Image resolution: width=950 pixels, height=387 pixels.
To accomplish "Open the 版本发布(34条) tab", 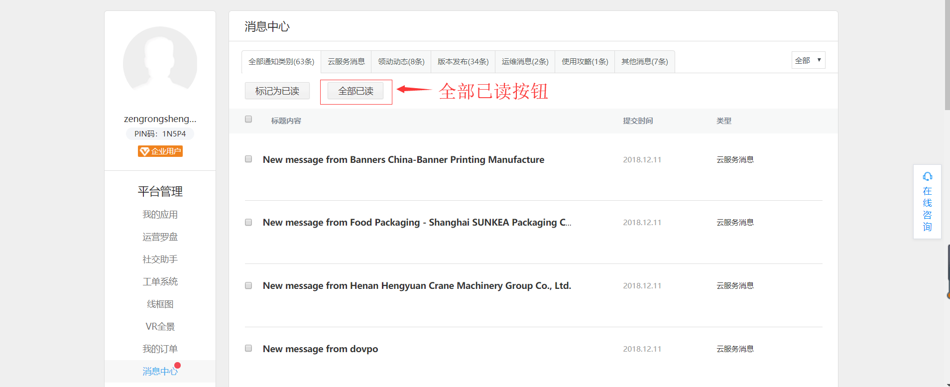I will pyautogui.click(x=463, y=62).
